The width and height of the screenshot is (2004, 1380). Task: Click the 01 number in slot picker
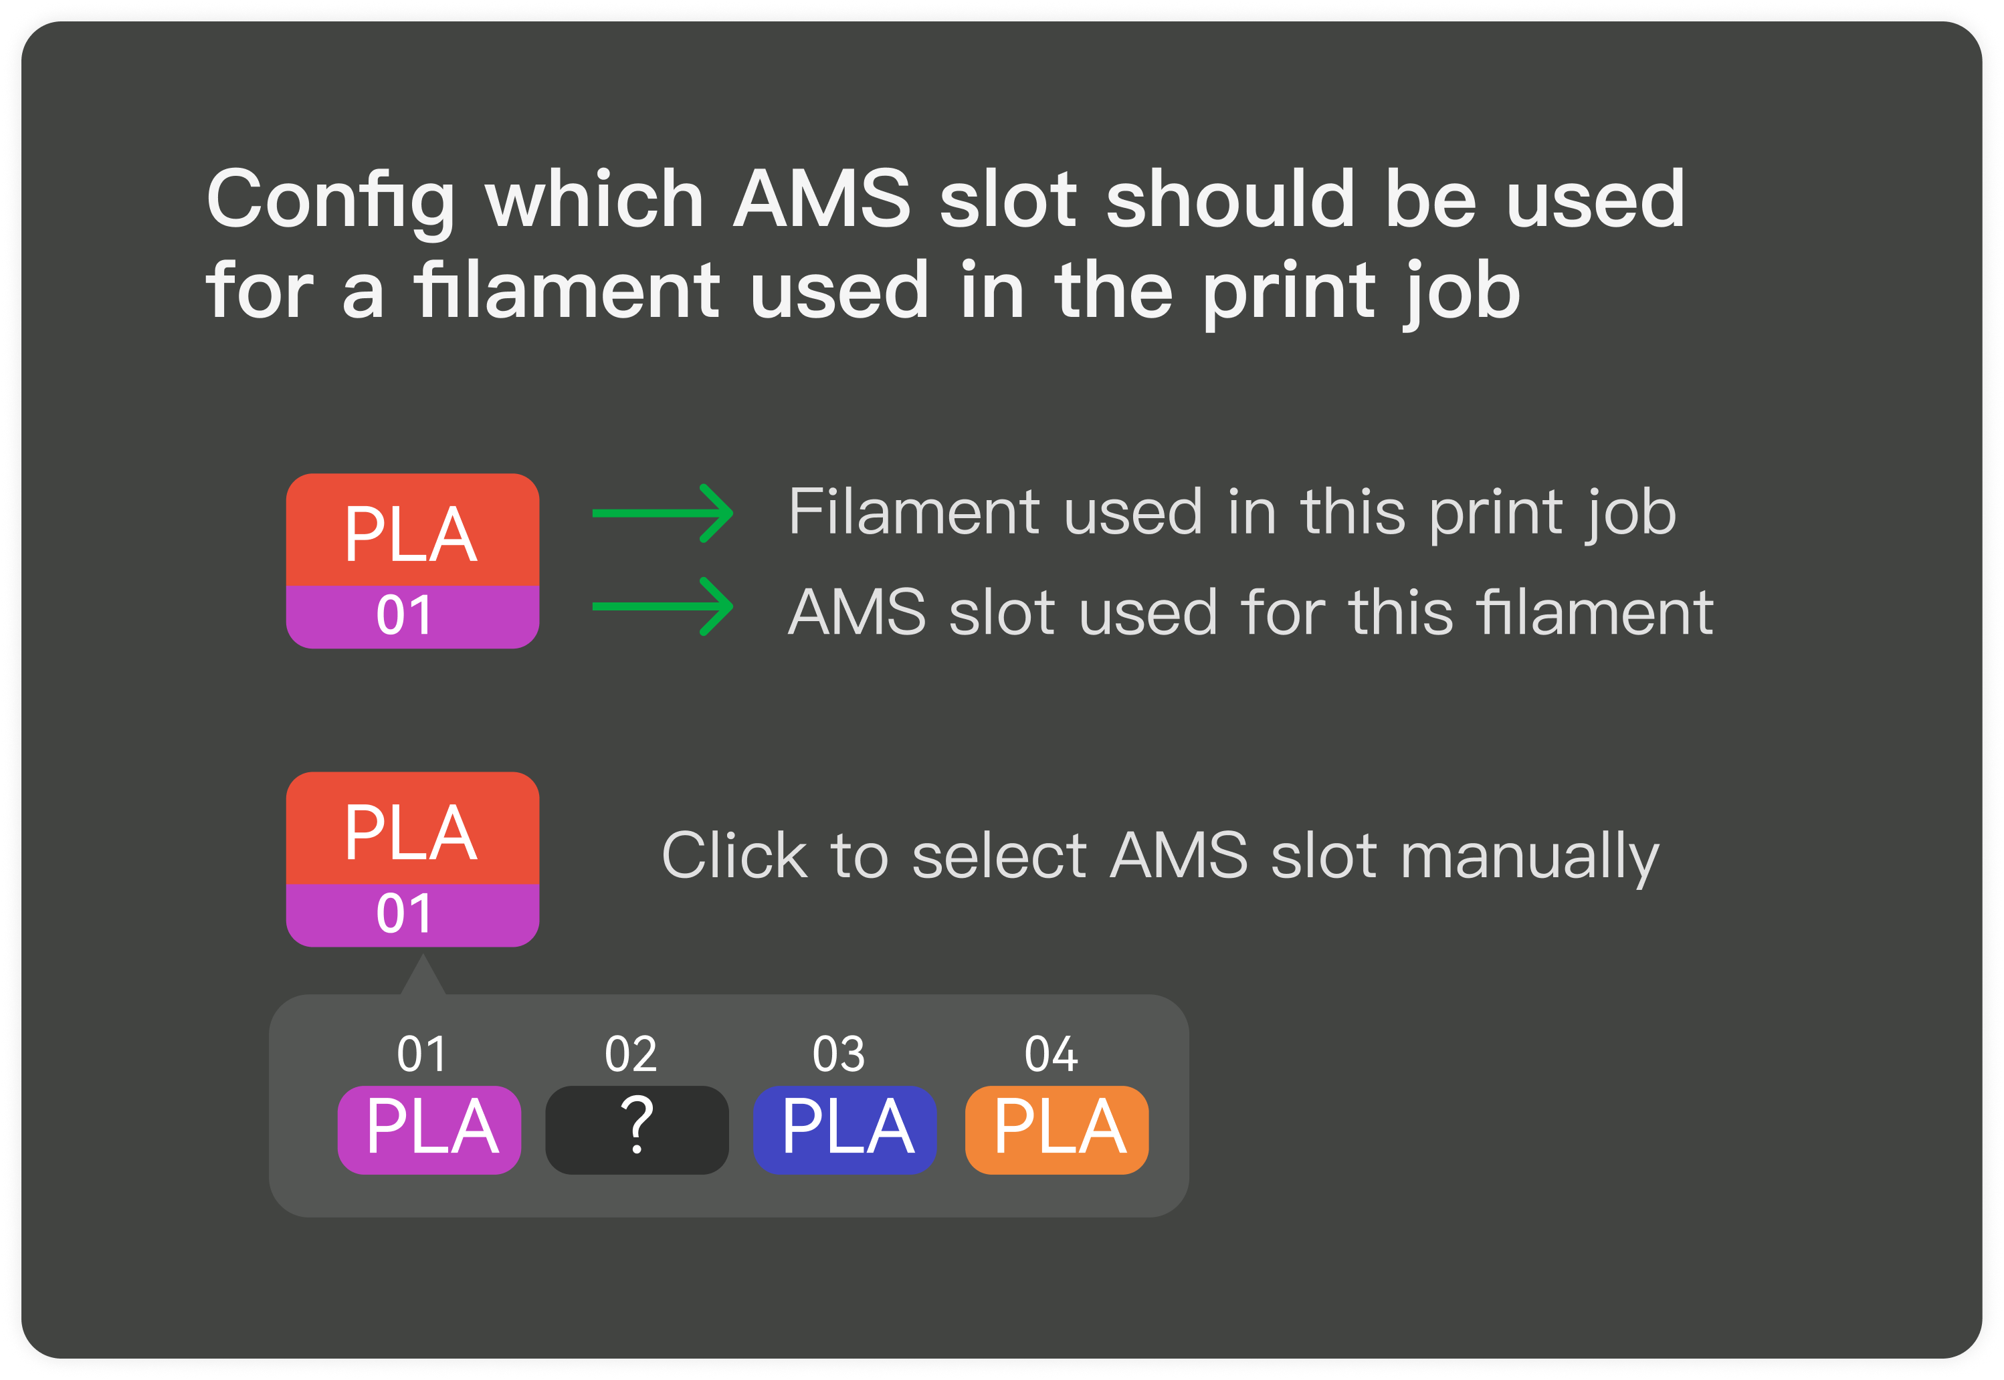coord(422,1054)
